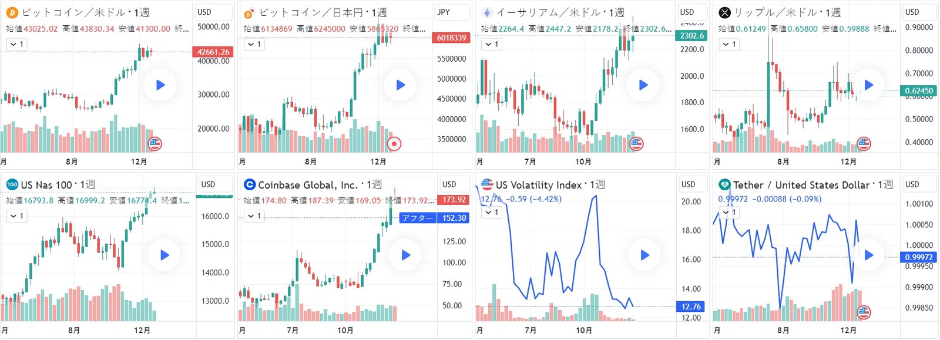
Task: Start playback on the US Volatility Index chart
Action: coord(644,255)
